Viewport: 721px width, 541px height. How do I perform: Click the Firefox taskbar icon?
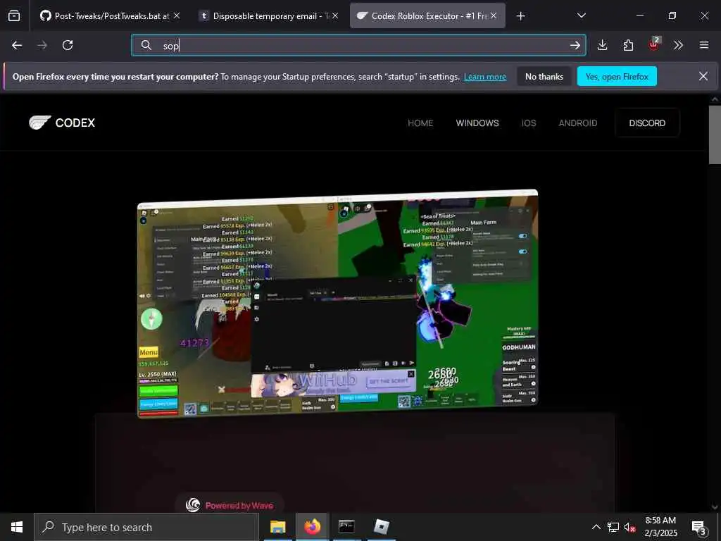(x=312, y=527)
